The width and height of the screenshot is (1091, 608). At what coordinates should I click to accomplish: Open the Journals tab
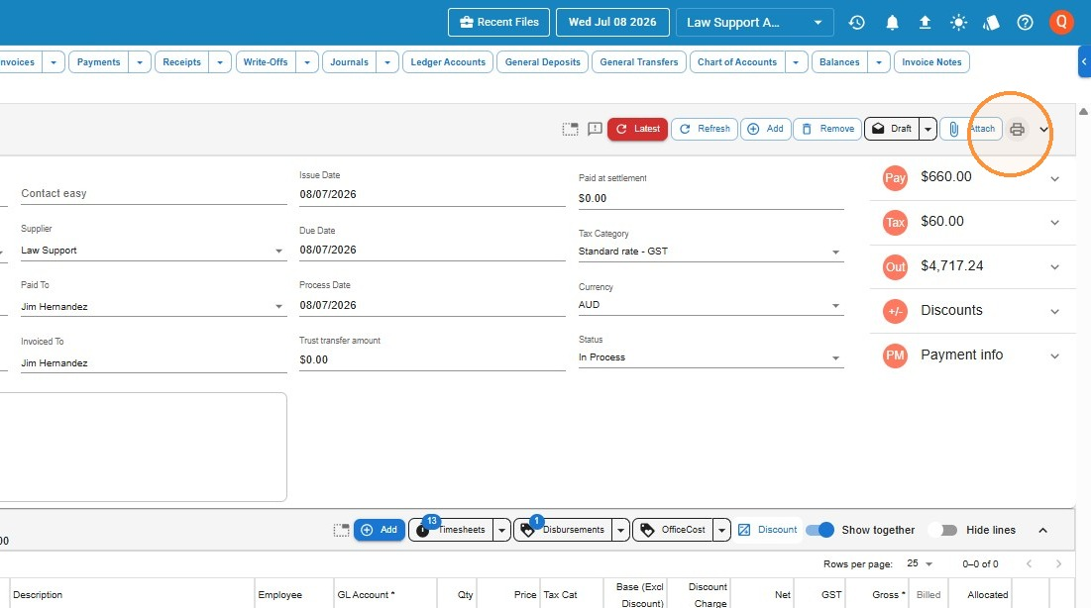349,62
